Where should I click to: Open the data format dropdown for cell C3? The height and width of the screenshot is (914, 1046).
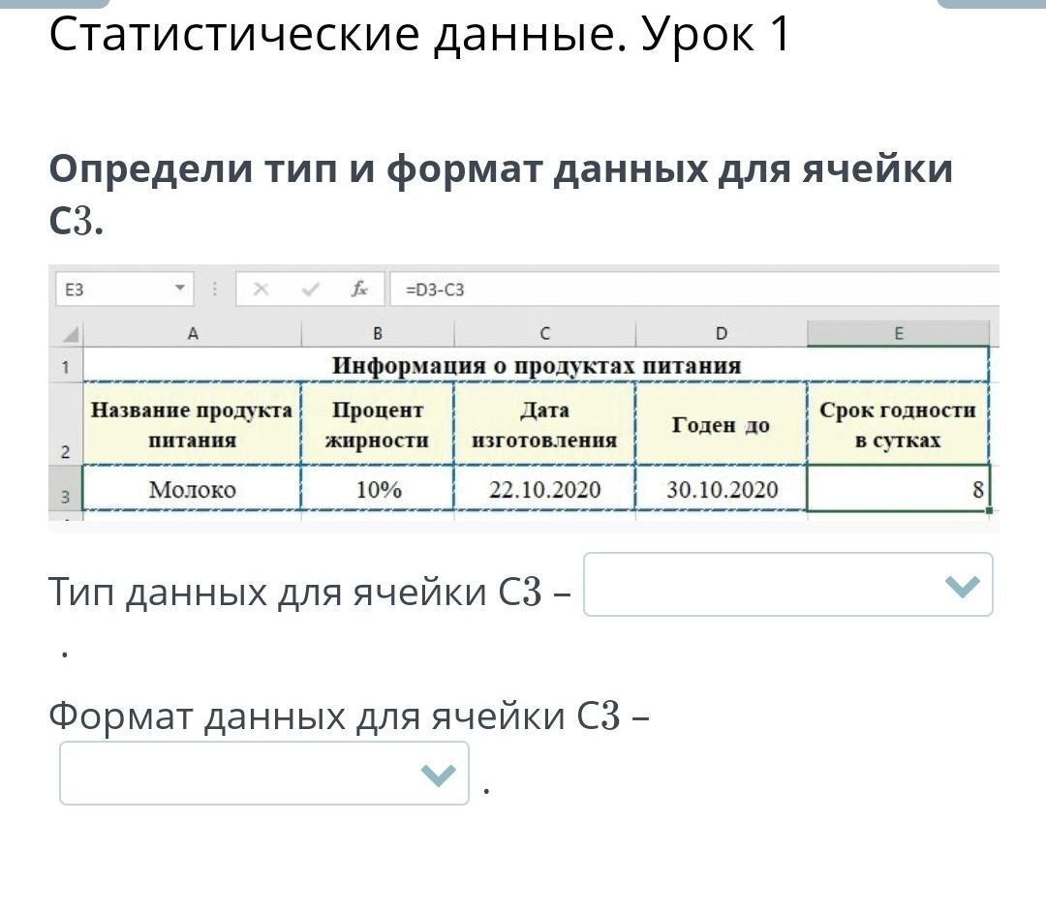pyautogui.click(x=264, y=774)
